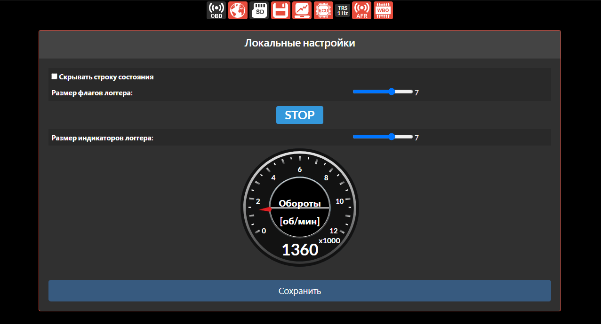Enable the Скрывать строку состояния checkbox
Image resolution: width=601 pixels, height=324 pixels.
coord(54,77)
